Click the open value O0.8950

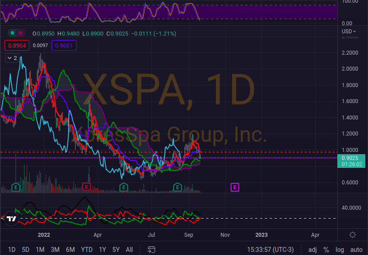[44, 34]
